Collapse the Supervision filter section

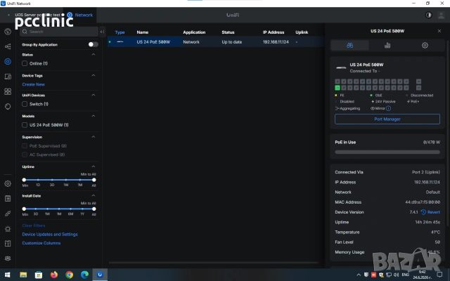(94, 137)
